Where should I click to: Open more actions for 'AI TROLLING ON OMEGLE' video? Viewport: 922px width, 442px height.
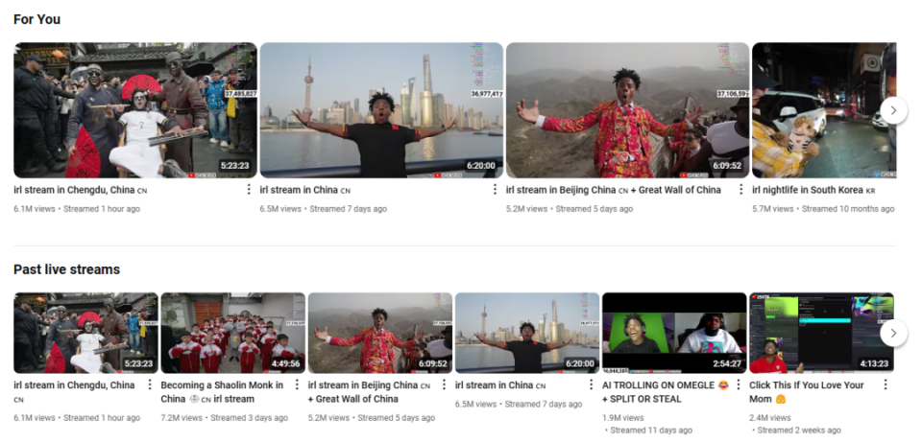(x=738, y=384)
